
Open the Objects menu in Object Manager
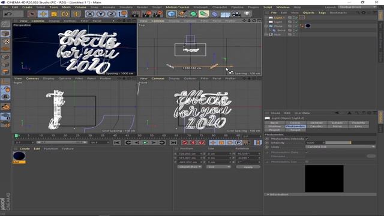(308, 13)
